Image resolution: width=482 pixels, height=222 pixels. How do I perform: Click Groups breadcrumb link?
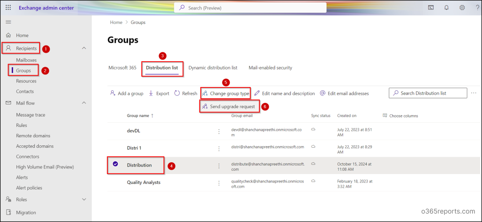138,23
